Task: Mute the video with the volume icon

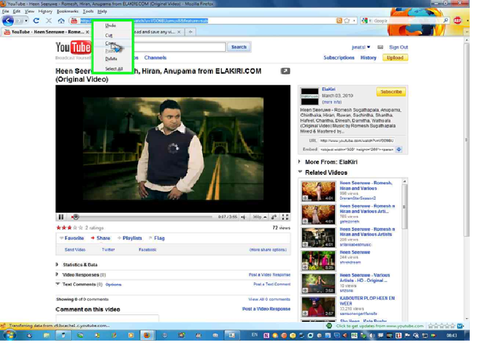Action: [x=243, y=217]
